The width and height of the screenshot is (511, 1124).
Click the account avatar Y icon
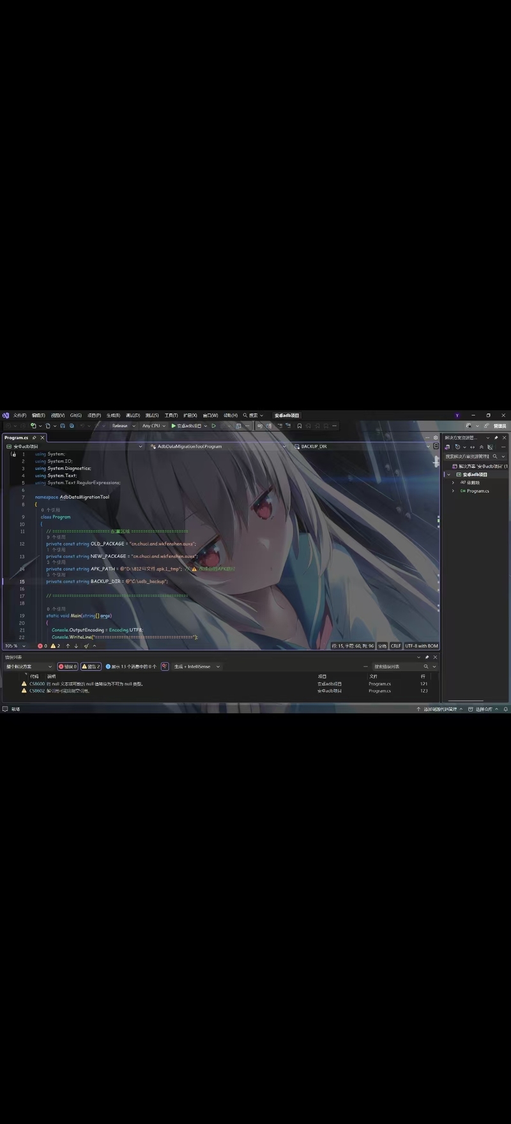(x=457, y=416)
